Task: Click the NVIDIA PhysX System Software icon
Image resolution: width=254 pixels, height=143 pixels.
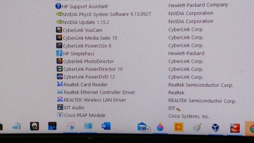Action: 59,14
